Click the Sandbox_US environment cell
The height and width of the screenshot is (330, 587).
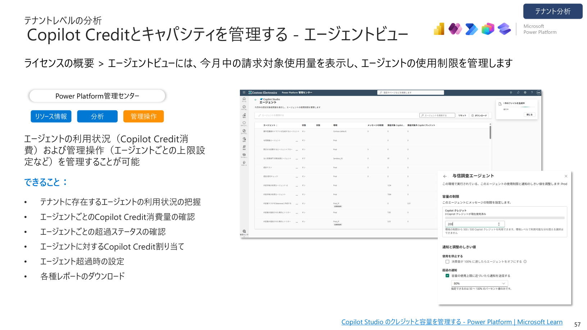[x=338, y=159]
